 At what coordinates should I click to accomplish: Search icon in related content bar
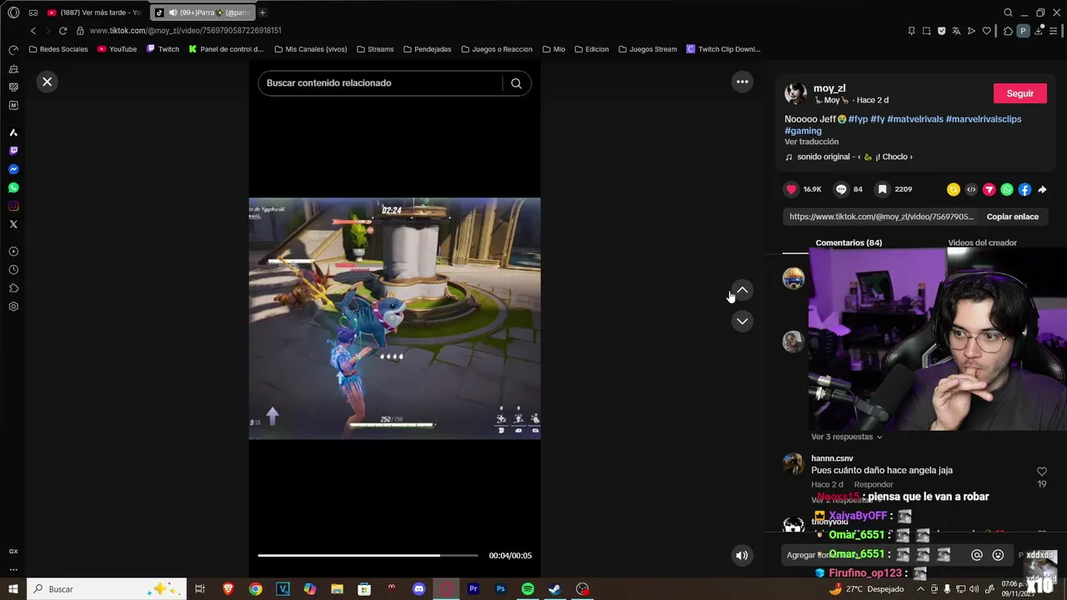tap(516, 83)
